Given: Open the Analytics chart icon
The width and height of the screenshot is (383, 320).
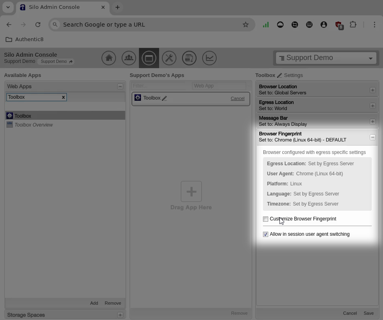Looking at the screenshot, I should (x=209, y=58).
